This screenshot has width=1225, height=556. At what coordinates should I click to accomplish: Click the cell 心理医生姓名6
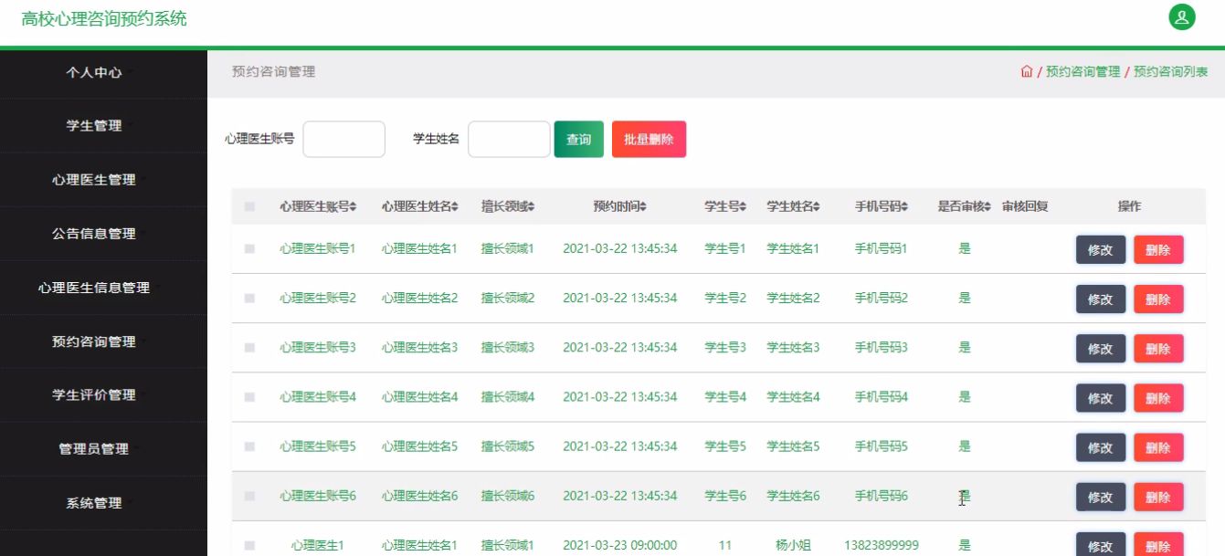tap(420, 496)
